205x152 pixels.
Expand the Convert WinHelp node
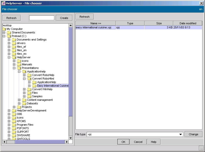pos(24,89)
